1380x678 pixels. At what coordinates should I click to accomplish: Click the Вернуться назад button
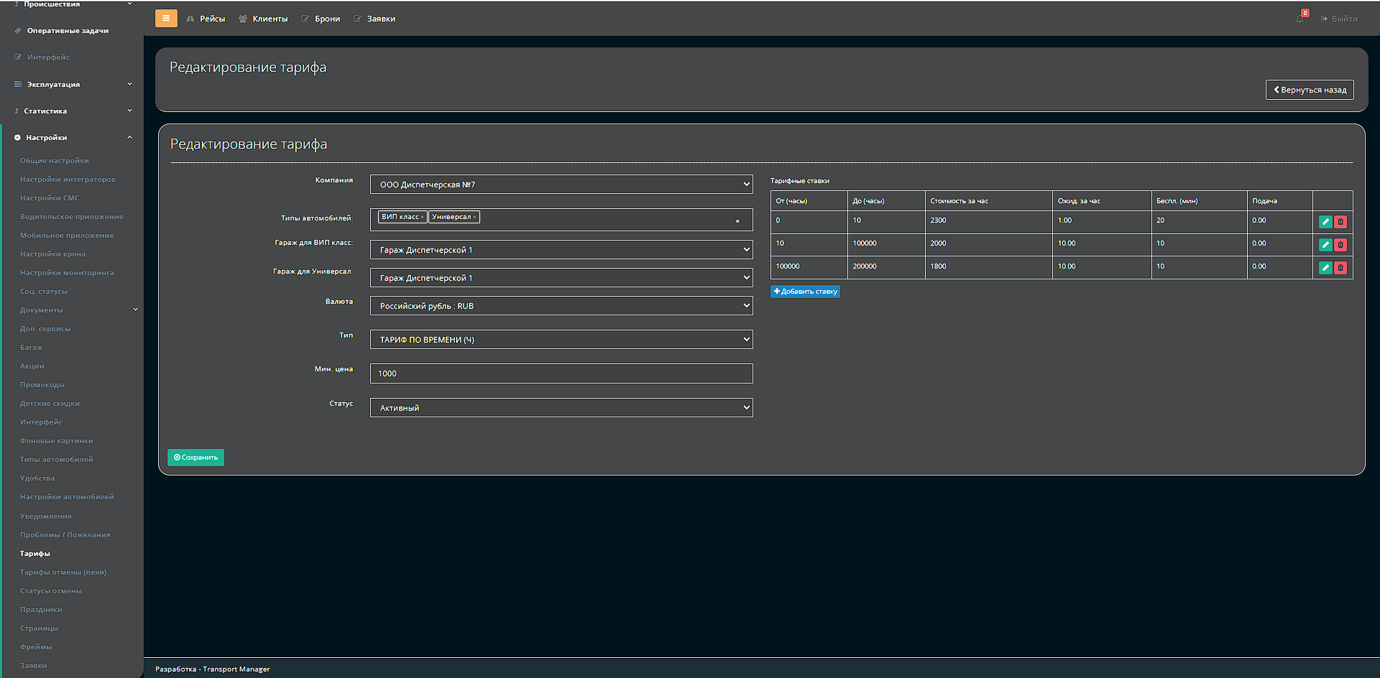tap(1310, 90)
